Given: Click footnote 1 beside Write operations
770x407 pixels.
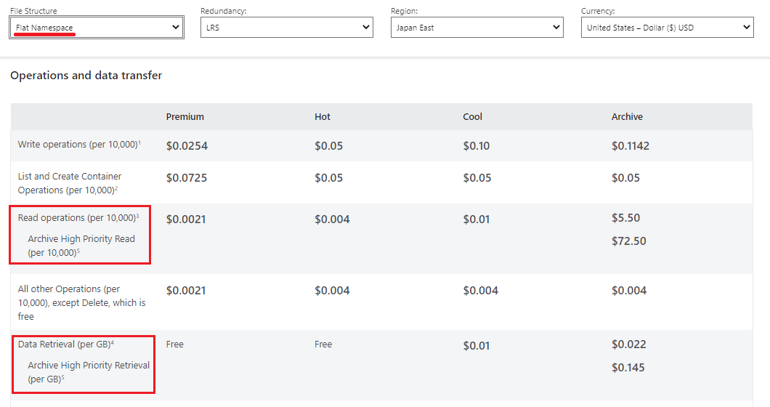Looking at the screenshot, I should (139, 142).
